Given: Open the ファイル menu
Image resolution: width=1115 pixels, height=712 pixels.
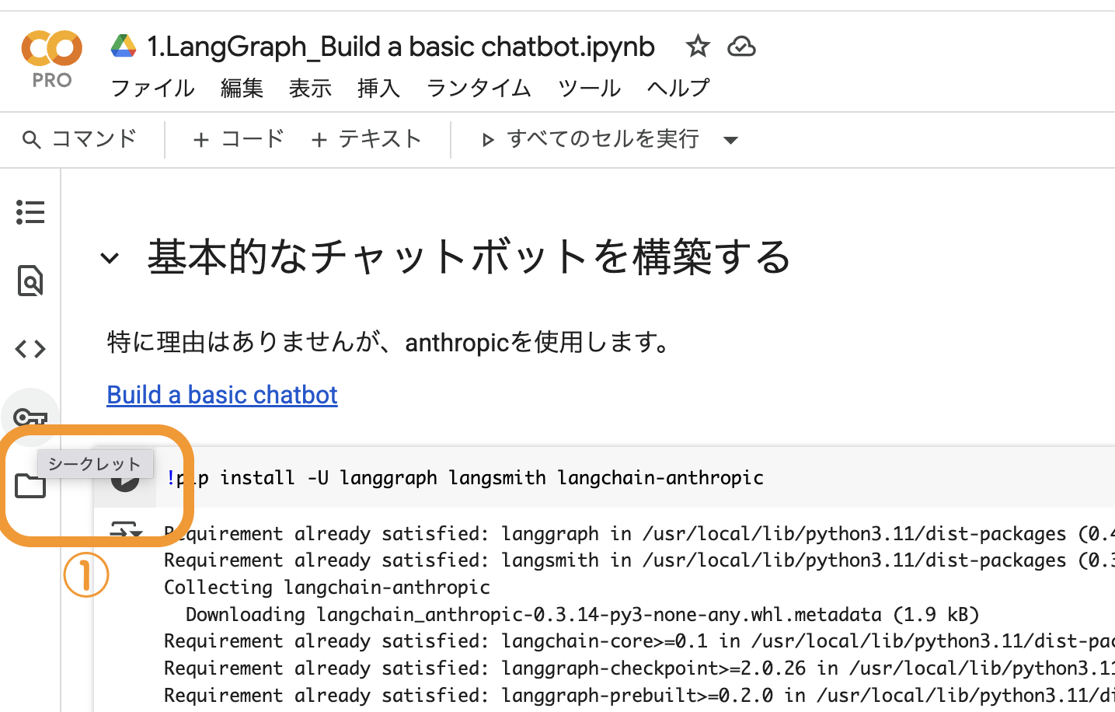Looking at the screenshot, I should click(x=152, y=88).
